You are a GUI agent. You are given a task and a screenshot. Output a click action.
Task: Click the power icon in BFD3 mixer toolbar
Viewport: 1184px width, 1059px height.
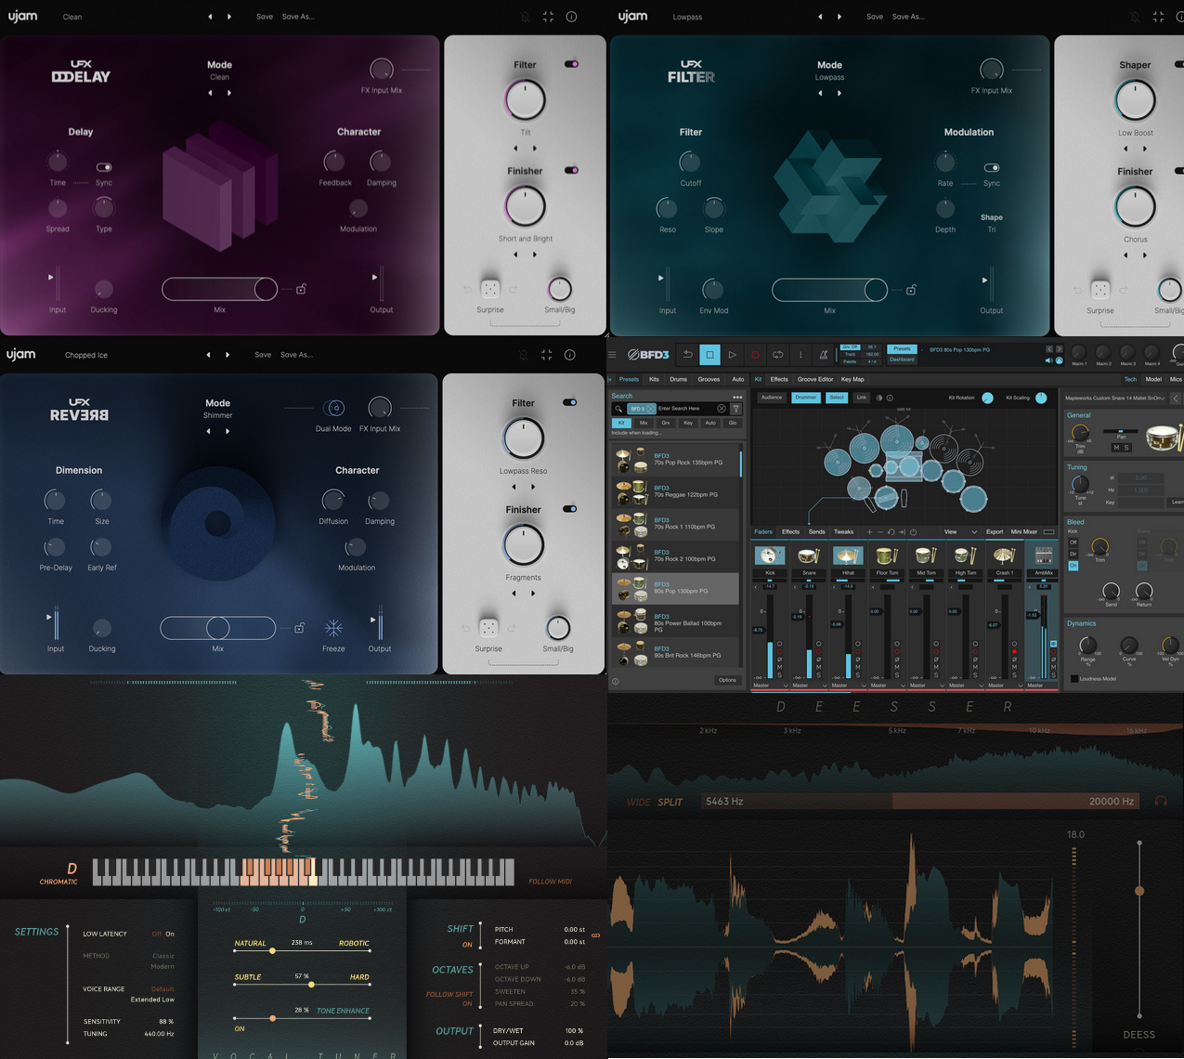(913, 532)
